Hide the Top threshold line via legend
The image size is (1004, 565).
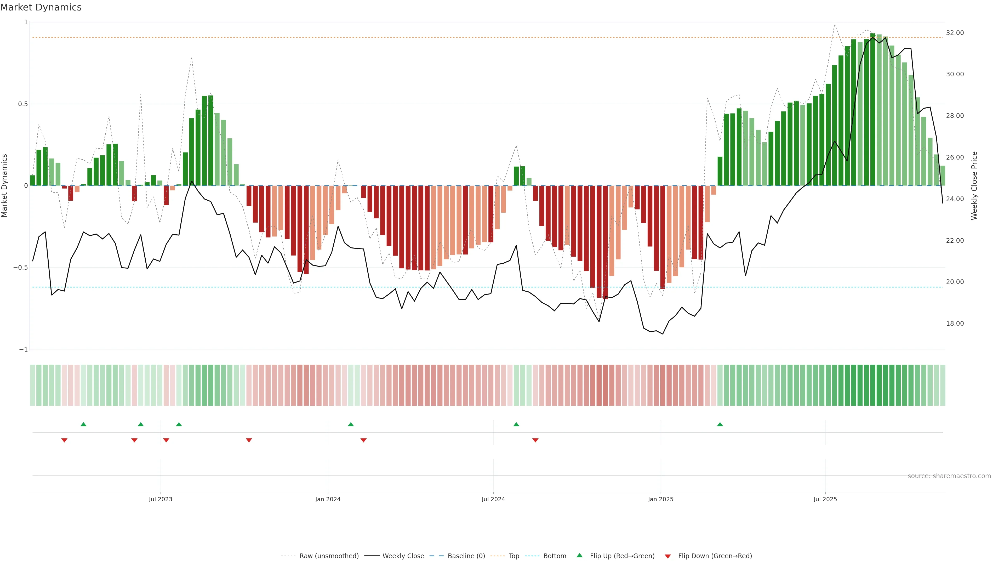click(x=514, y=556)
